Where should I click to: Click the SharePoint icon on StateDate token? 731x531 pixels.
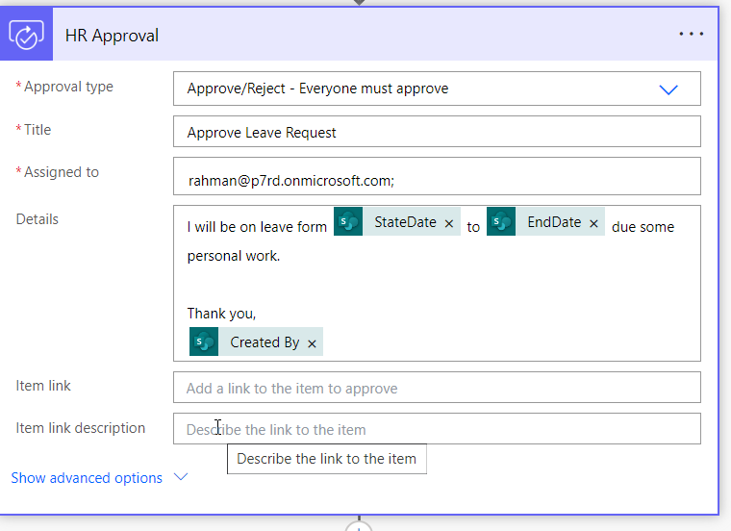coord(348,221)
